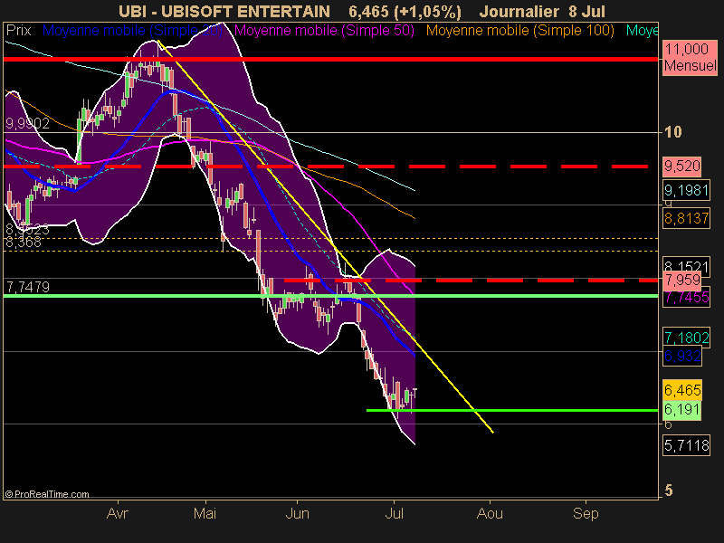Click the "Sep" month label
724x543 pixels.
point(586,513)
